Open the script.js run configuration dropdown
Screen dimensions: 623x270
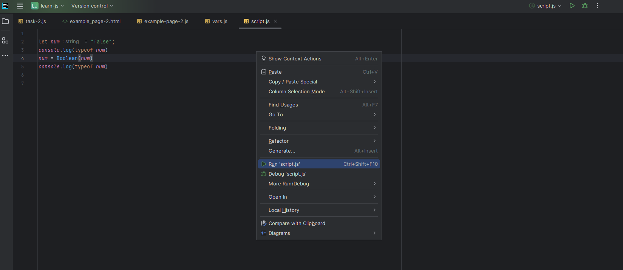[546, 6]
